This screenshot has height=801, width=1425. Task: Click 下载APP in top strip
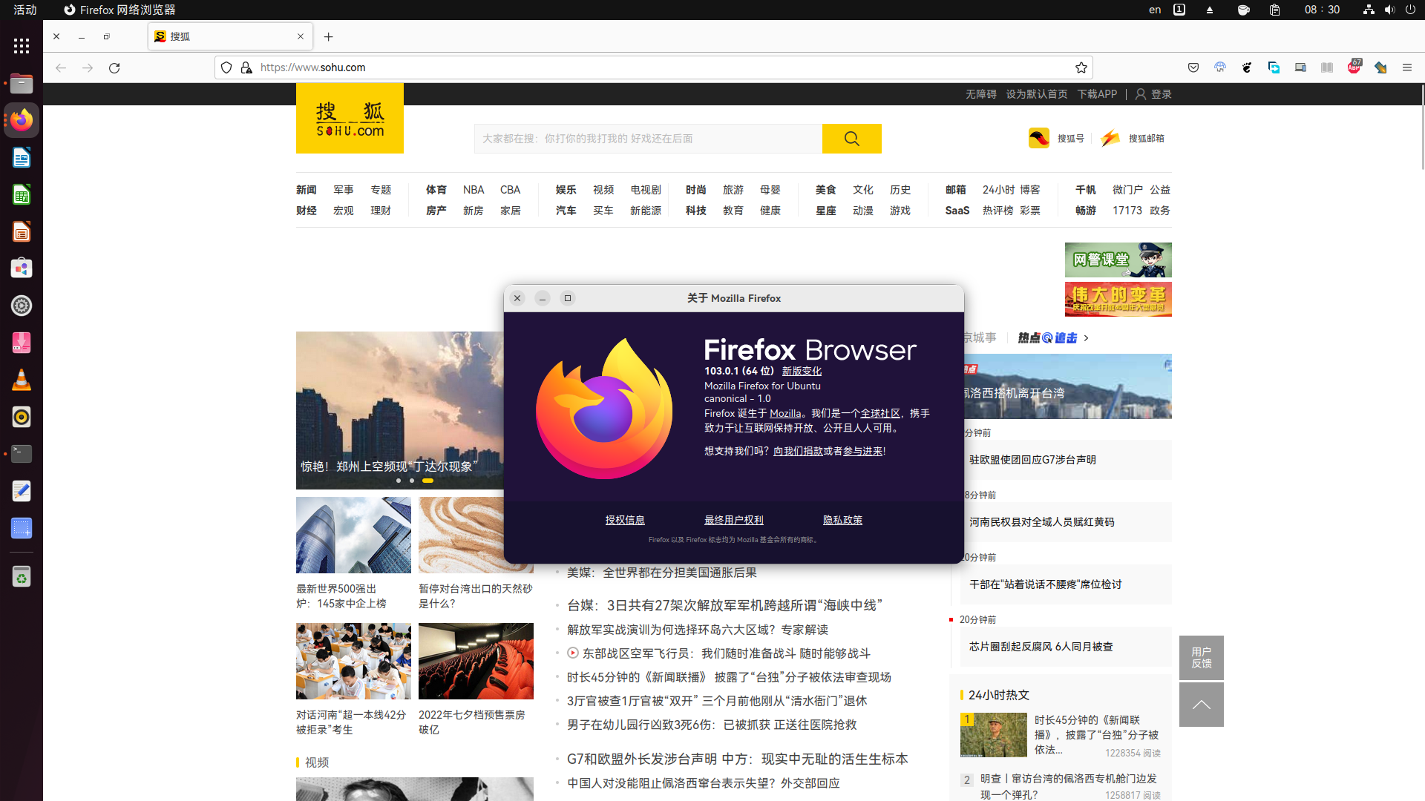point(1097,94)
